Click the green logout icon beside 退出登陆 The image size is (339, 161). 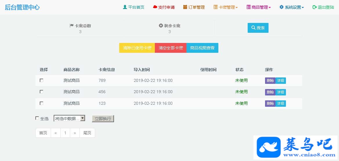[x=315, y=7]
